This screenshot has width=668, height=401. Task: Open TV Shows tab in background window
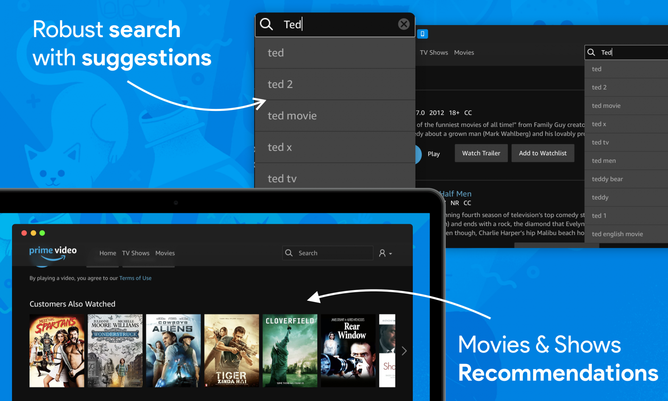point(434,52)
